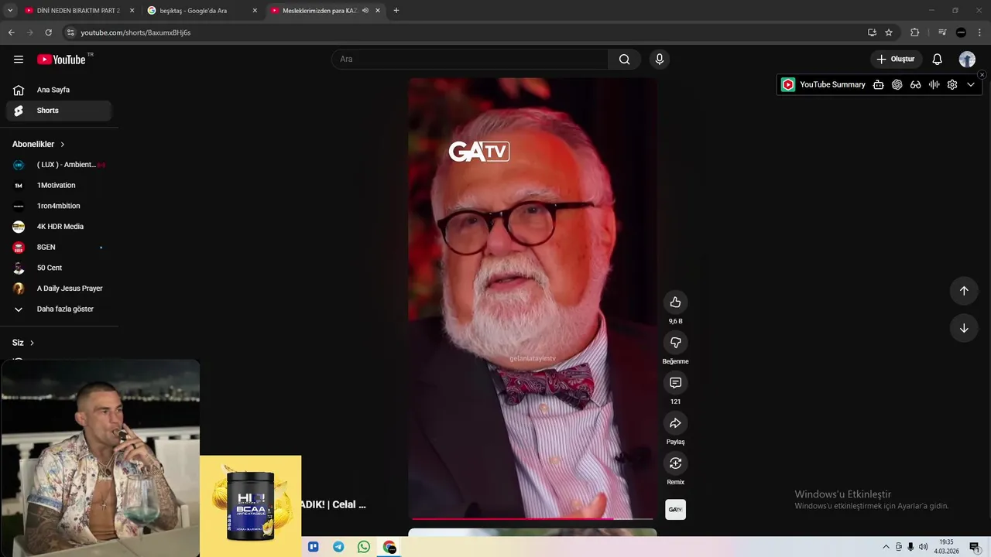Share the Short with Paylaş
This screenshot has height=557, width=991.
[x=675, y=423]
